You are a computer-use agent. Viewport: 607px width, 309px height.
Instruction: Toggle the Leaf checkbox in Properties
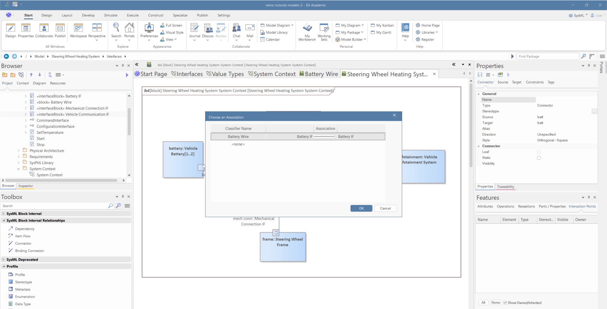point(539,152)
